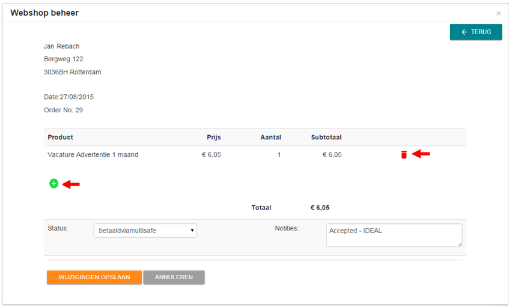Click the Date:27/08/2015 text
This screenshot has height=308, width=512.
[69, 97]
